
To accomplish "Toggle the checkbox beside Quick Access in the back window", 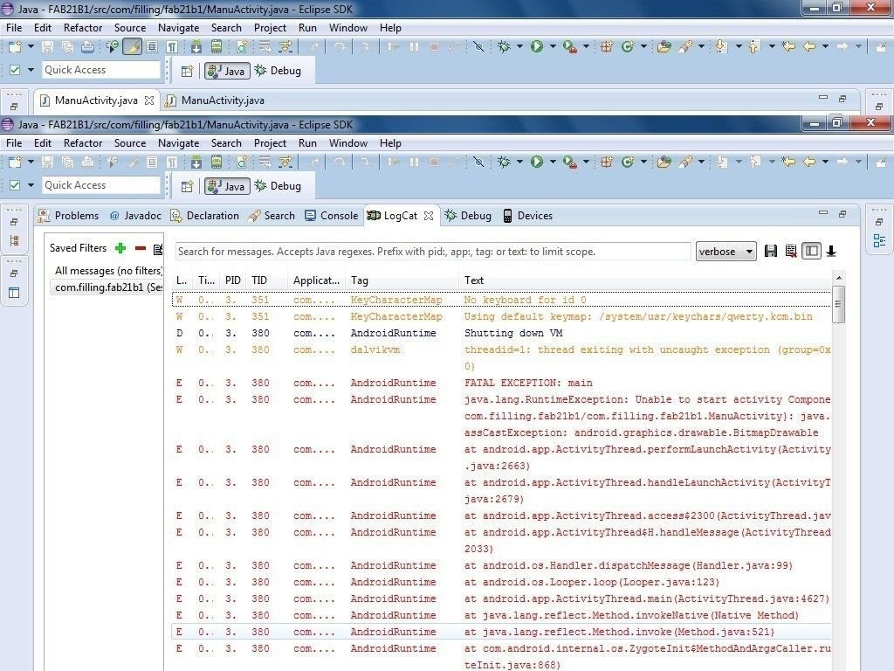I will [15, 70].
